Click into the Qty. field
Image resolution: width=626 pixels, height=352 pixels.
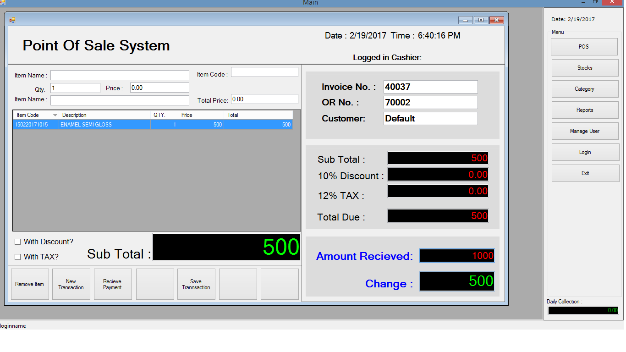pos(75,88)
